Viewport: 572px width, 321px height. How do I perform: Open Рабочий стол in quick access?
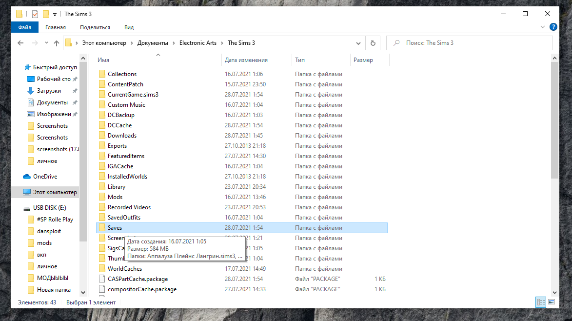coord(54,79)
